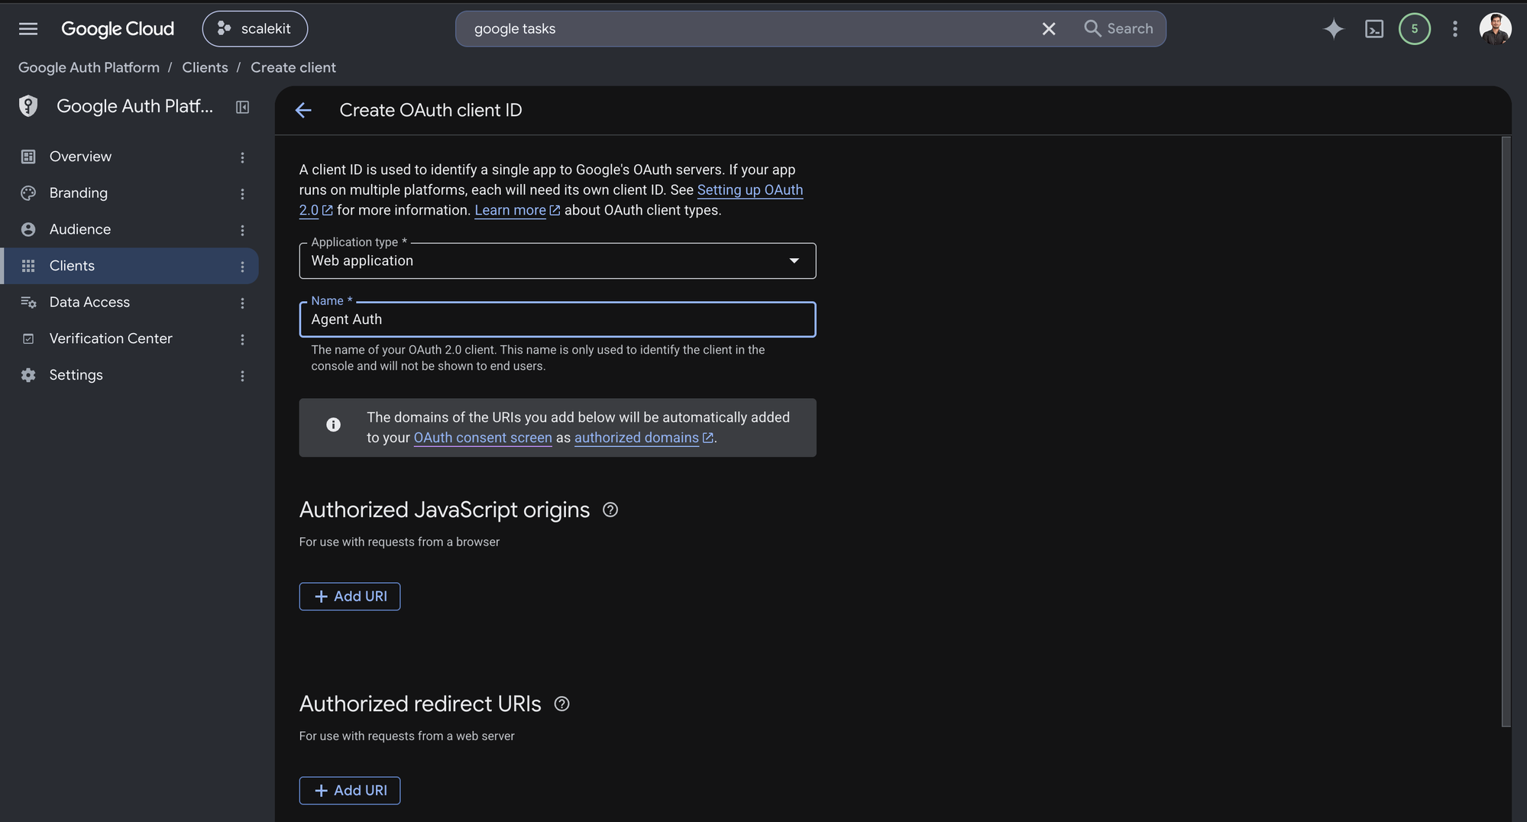
Task: Open notifications badge showing 5
Action: click(x=1415, y=29)
